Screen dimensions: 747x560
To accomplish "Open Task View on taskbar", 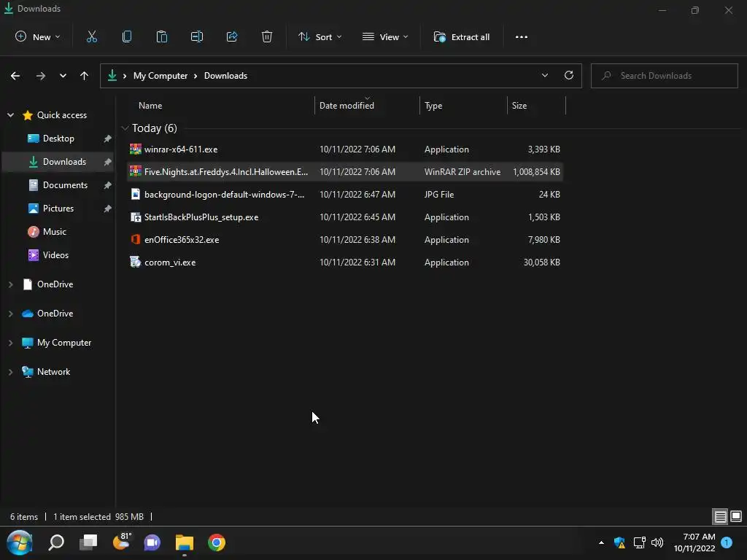I will [x=88, y=542].
